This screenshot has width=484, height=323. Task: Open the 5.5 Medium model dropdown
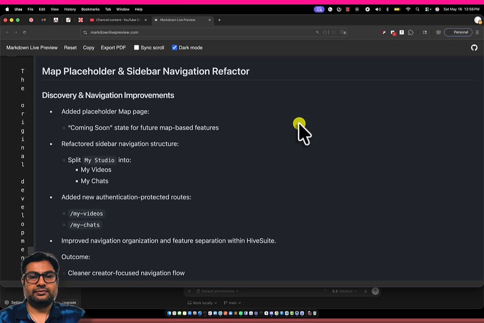click(x=345, y=291)
